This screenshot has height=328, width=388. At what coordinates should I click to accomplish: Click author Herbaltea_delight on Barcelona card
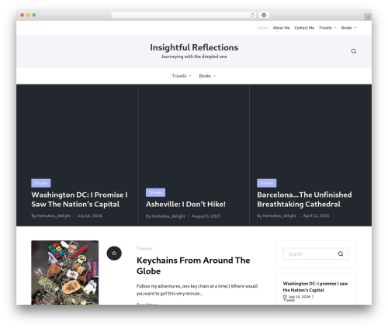tap(279, 216)
